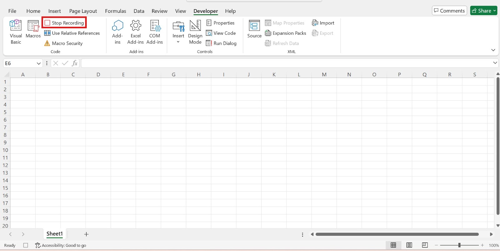Viewport: 500px width, 251px height.
Task: Go to the next sheet arrow
Action: (23, 234)
